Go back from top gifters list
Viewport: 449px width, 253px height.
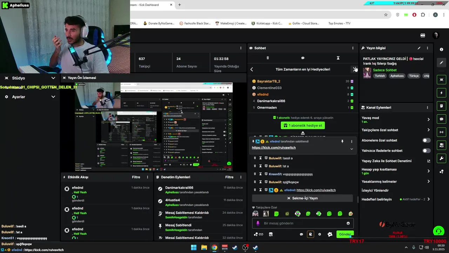click(252, 70)
